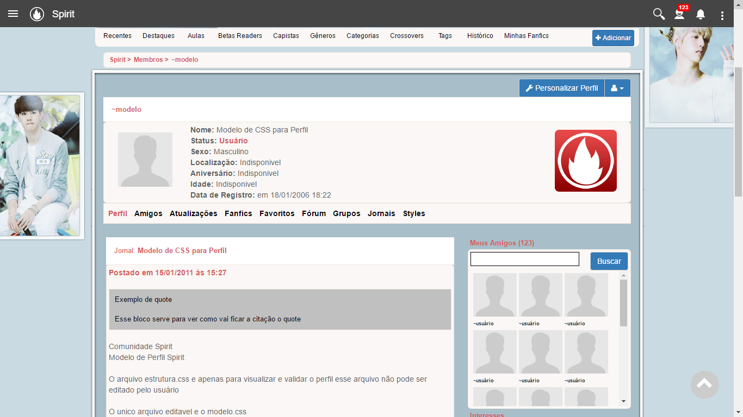Click the friends list scroll-down arrow
This screenshot has width=743, height=417.
(x=623, y=401)
